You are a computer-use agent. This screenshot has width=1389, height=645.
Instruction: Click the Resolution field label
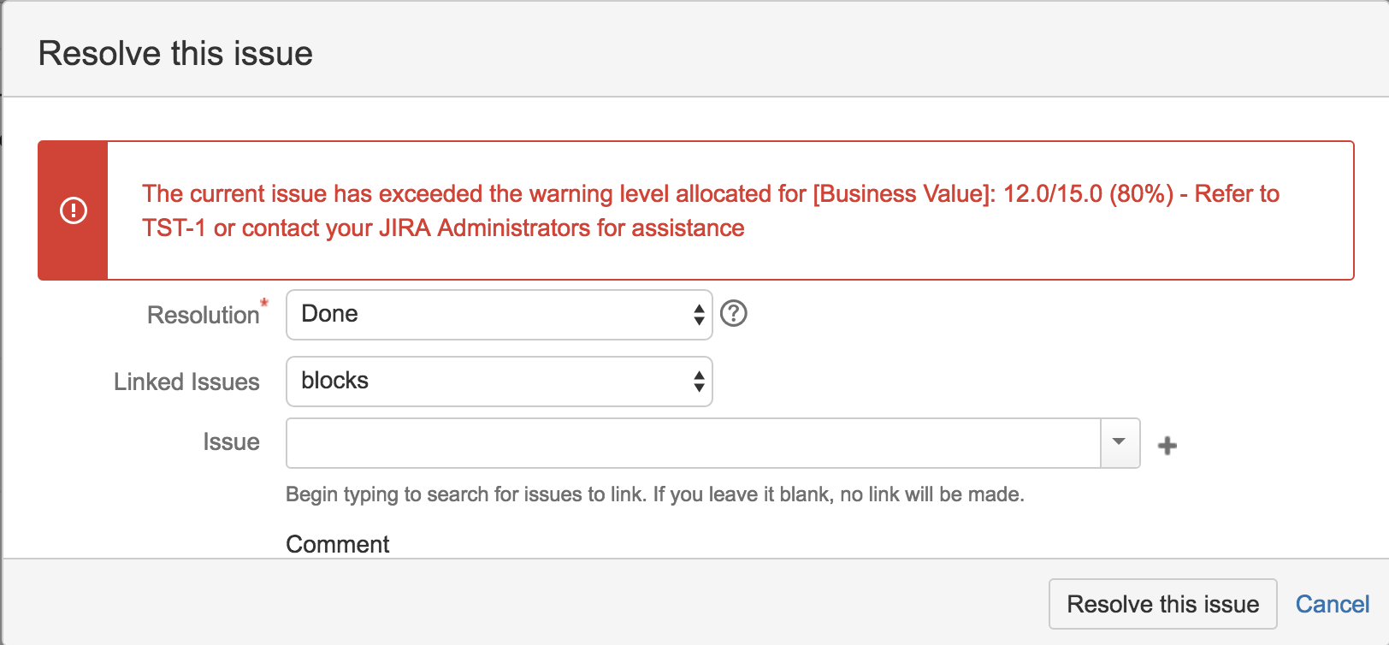pyautogui.click(x=203, y=315)
